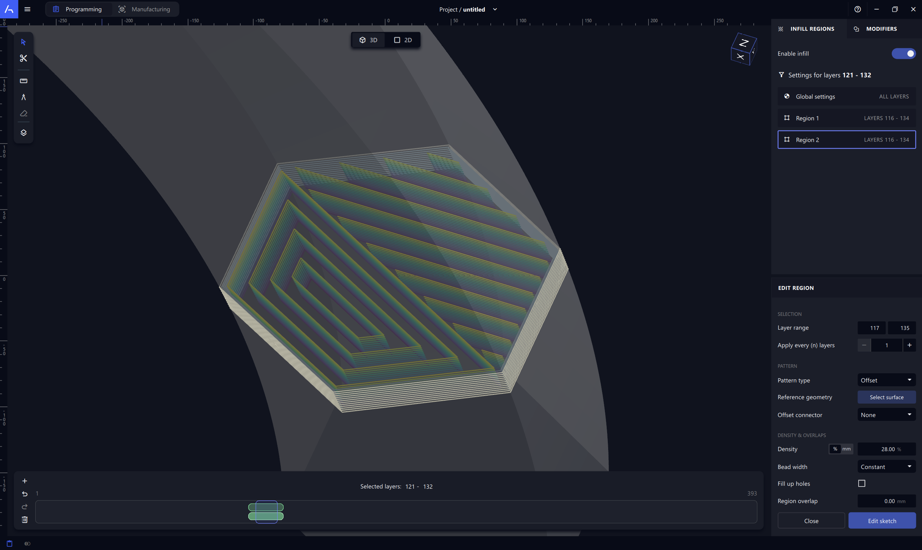Viewport: 922px width, 550px height.
Task: Select Global settings row
Action: (x=846, y=96)
